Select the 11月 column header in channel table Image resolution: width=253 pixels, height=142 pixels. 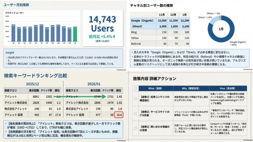tap(162, 15)
